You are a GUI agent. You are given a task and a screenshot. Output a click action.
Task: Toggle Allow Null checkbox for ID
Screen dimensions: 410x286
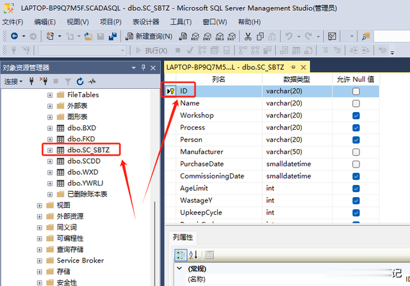click(x=356, y=91)
